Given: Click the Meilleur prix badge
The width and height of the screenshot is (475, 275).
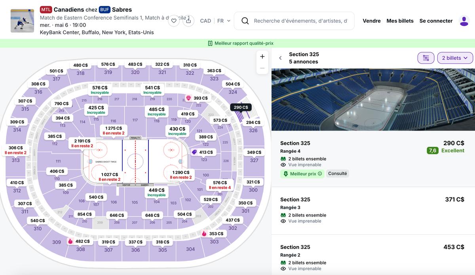Looking at the screenshot, I should coord(302,174).
